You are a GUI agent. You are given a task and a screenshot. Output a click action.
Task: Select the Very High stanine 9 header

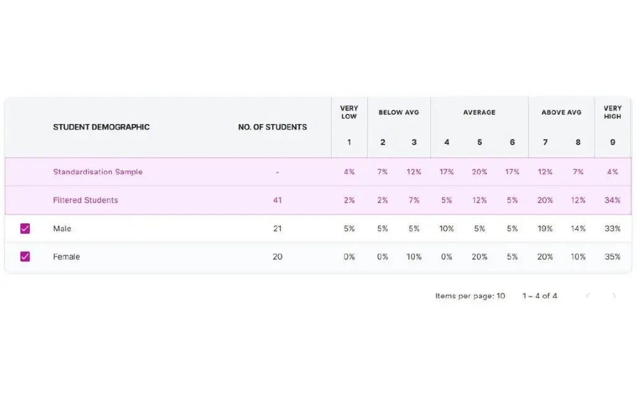point(612,142)
